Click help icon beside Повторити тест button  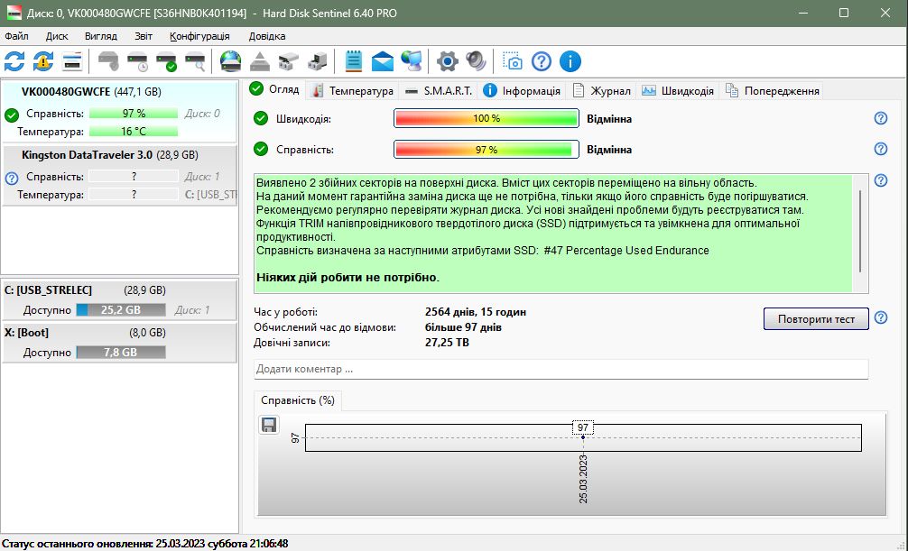click(x=881, y=317)
